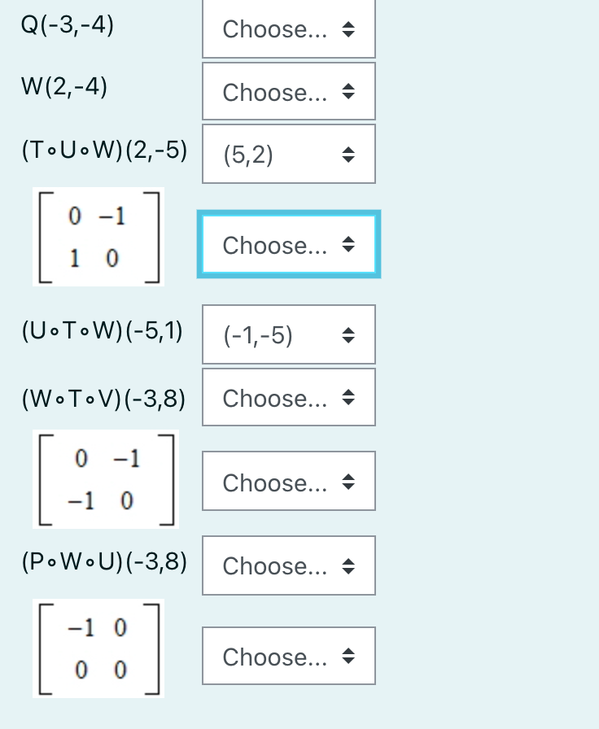Click the chevron beside (-1,-5) answer
The height and width of the screenshot is (729, 599).
348,334
